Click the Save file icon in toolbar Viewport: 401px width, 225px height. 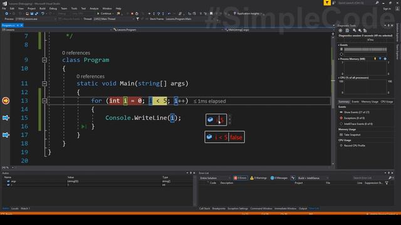tap(32, 14)
